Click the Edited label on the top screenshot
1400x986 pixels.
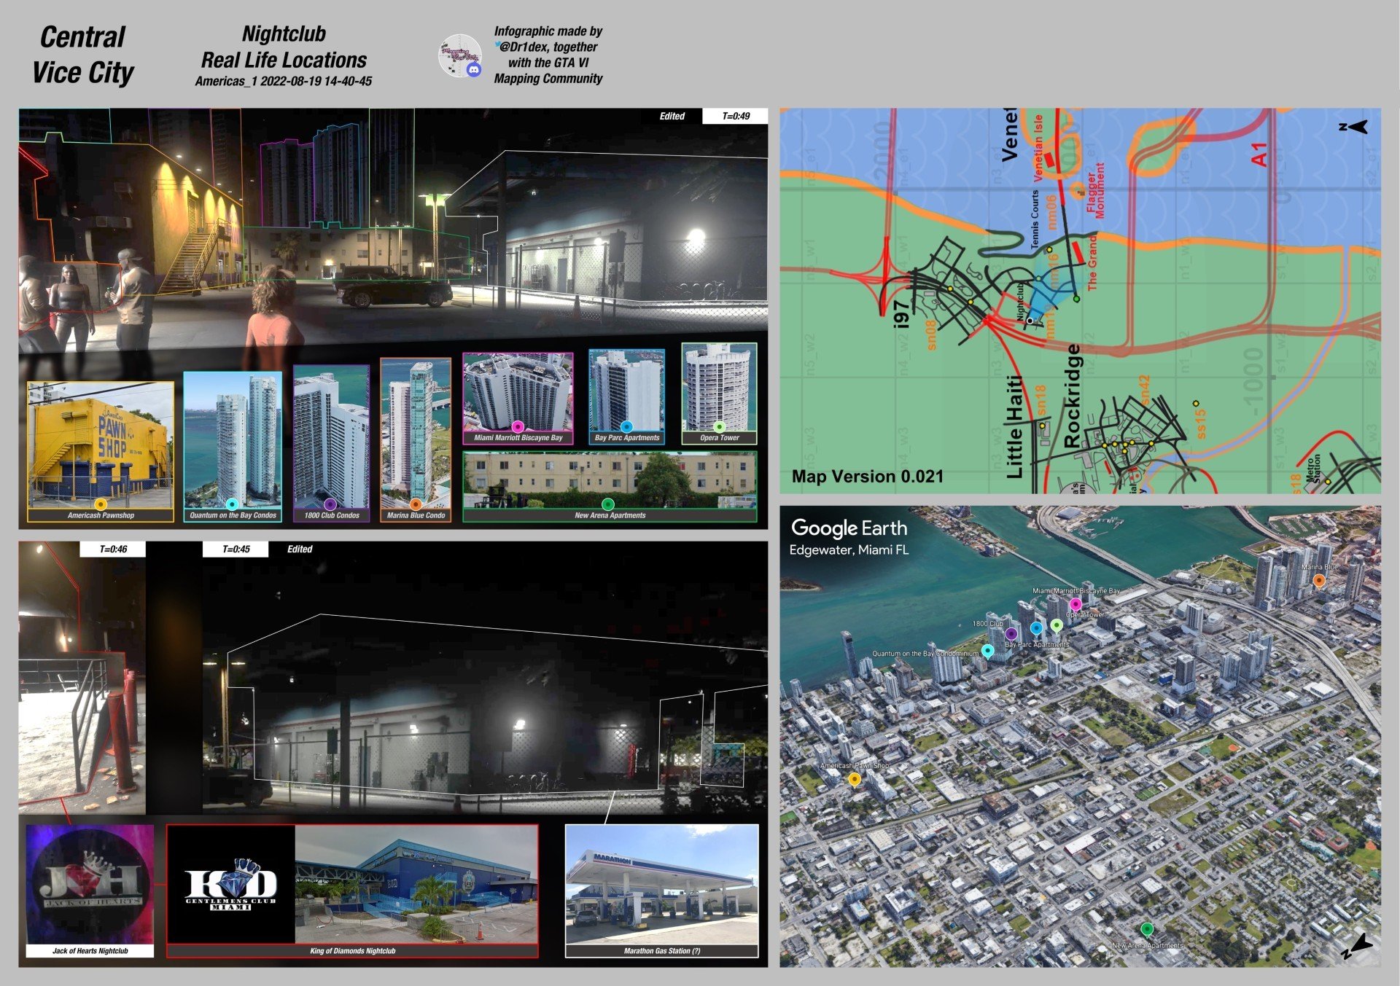pos(672,116)
